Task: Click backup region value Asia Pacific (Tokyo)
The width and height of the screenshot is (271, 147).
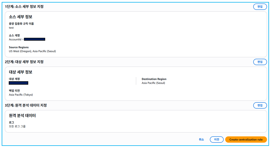Action: pos(21,95)
